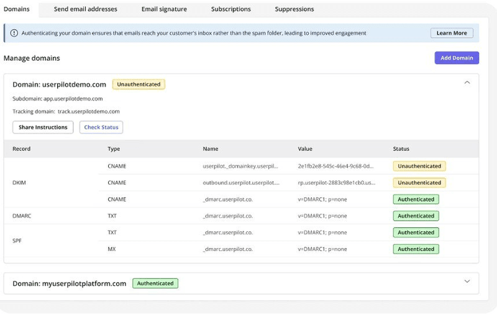Select the Type column header
The width and height of the screenshot is (497, 318).
[x=114, y=149]
